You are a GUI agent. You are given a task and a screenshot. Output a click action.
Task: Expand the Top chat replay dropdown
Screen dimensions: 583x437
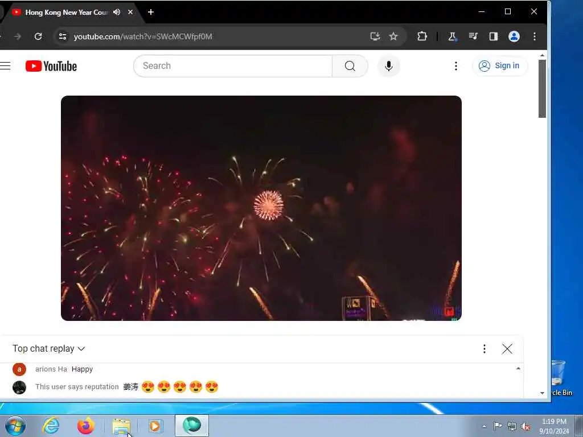(x=49, y=349)
